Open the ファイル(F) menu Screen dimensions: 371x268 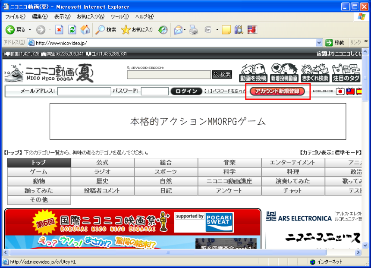16,16
